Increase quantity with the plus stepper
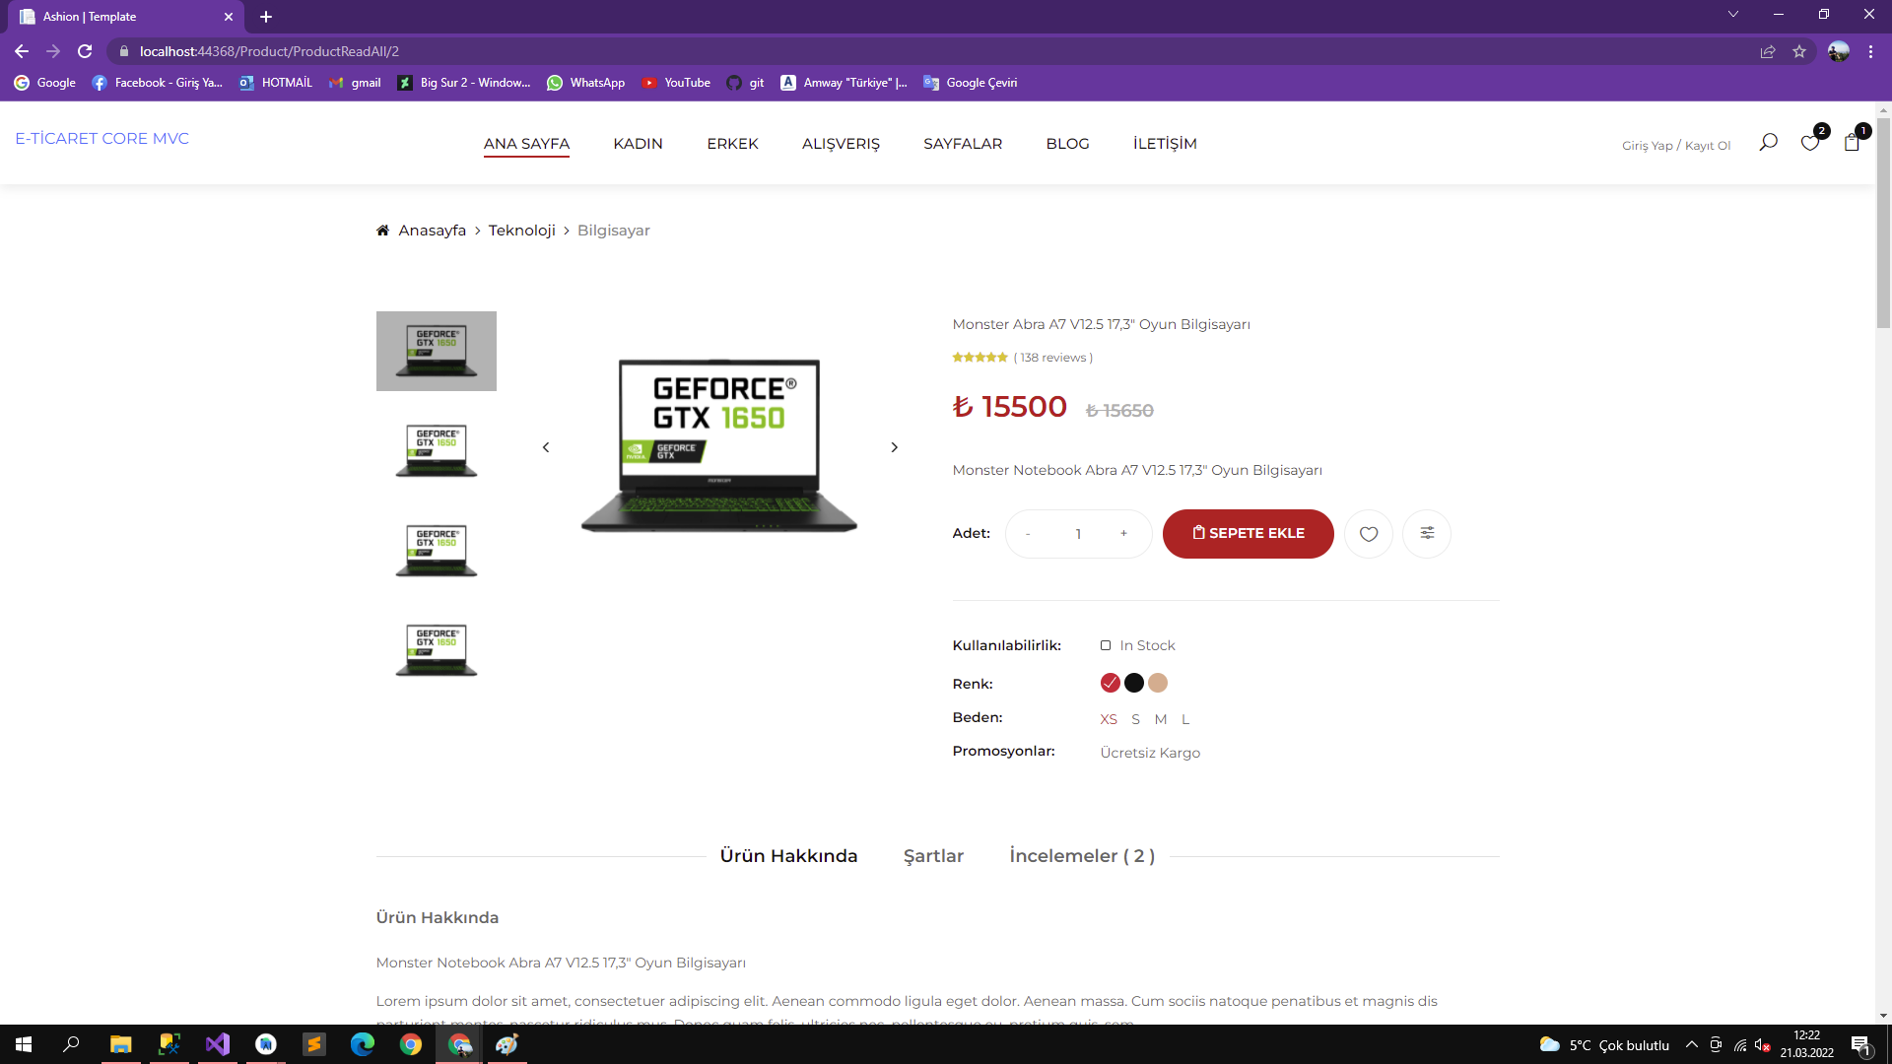This screenshot has width=1892, height=1064. (x=1123, y=534)
